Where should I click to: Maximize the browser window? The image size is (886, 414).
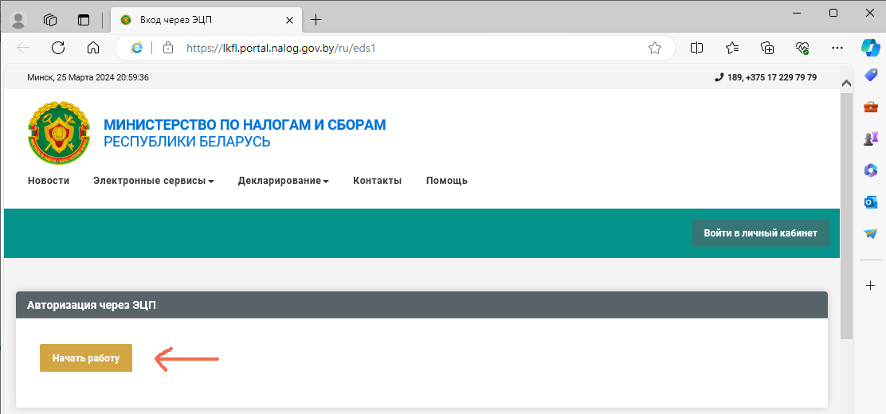tap(833, 13)
